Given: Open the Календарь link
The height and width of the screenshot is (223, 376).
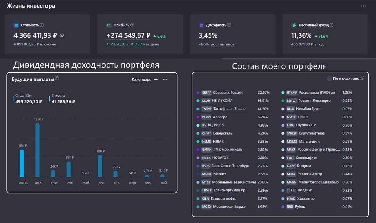Looking at the screenshot, I should click(144, 80).
